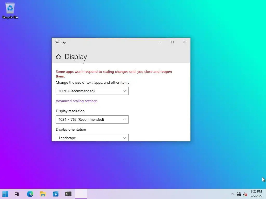Maximize the Settings window
The image size is (266, 199).
coord(172,42)
